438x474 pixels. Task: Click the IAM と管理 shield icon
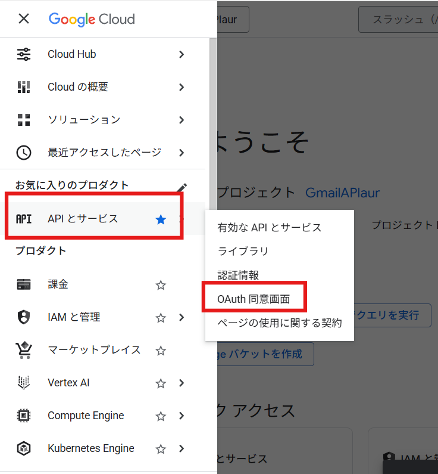click(24, 317)
